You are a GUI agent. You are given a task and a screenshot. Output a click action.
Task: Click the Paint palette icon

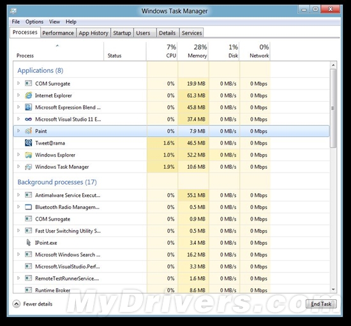(29, 131)
